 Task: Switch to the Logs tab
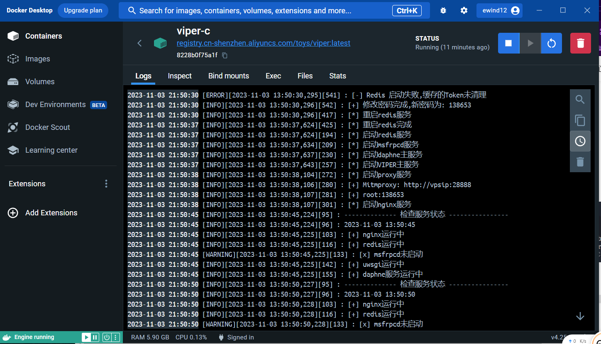tap(143, 76)
